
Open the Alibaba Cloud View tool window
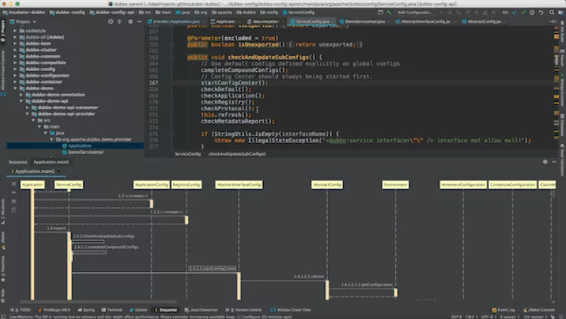coord(291,310)
